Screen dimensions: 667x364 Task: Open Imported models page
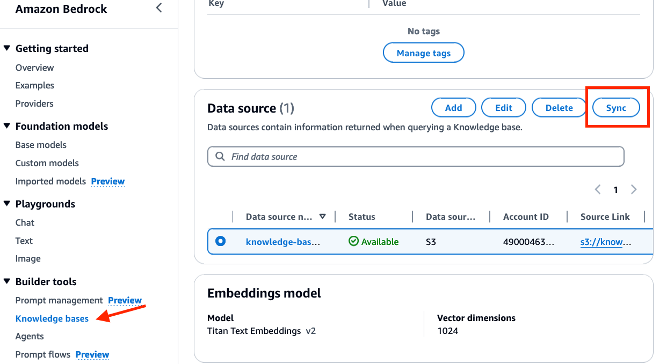[50, 181]
